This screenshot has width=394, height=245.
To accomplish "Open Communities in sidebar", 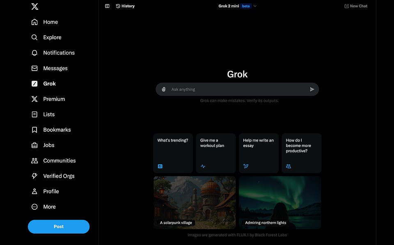I will pos(59,160).
